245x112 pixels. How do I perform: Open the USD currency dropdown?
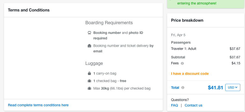point(233,88)
